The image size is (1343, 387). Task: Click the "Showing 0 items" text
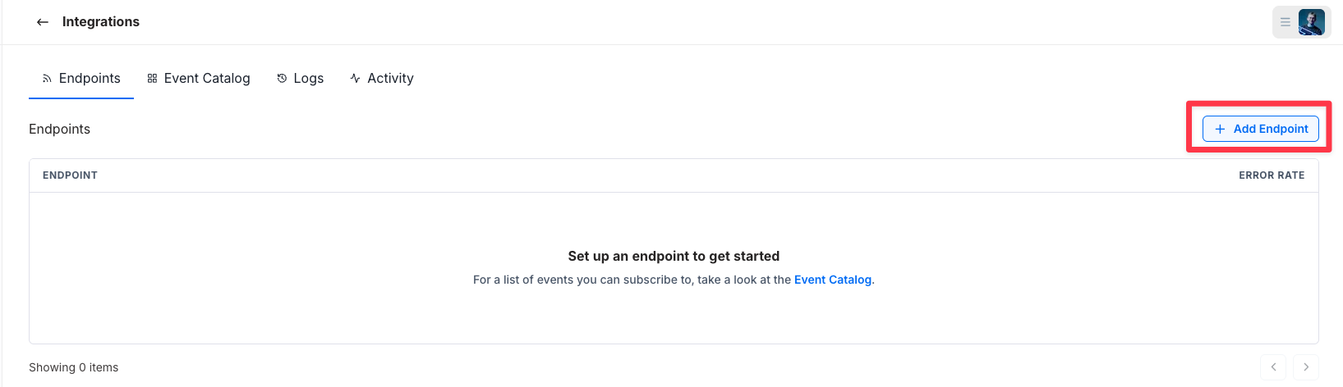tap(73, 367)
